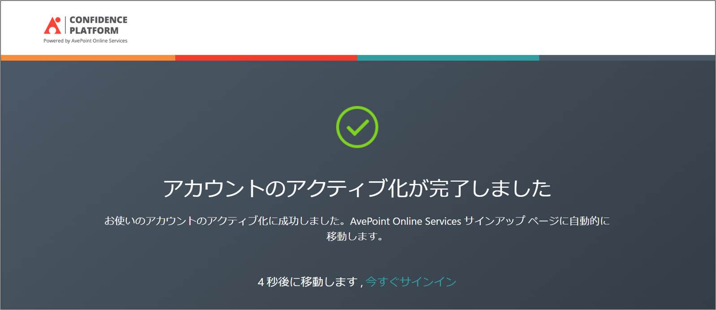This screenshot has width=716, height=310.
Task: Select the red segment of the color bar
Action: pyautogui.click(x=266, y=58)
